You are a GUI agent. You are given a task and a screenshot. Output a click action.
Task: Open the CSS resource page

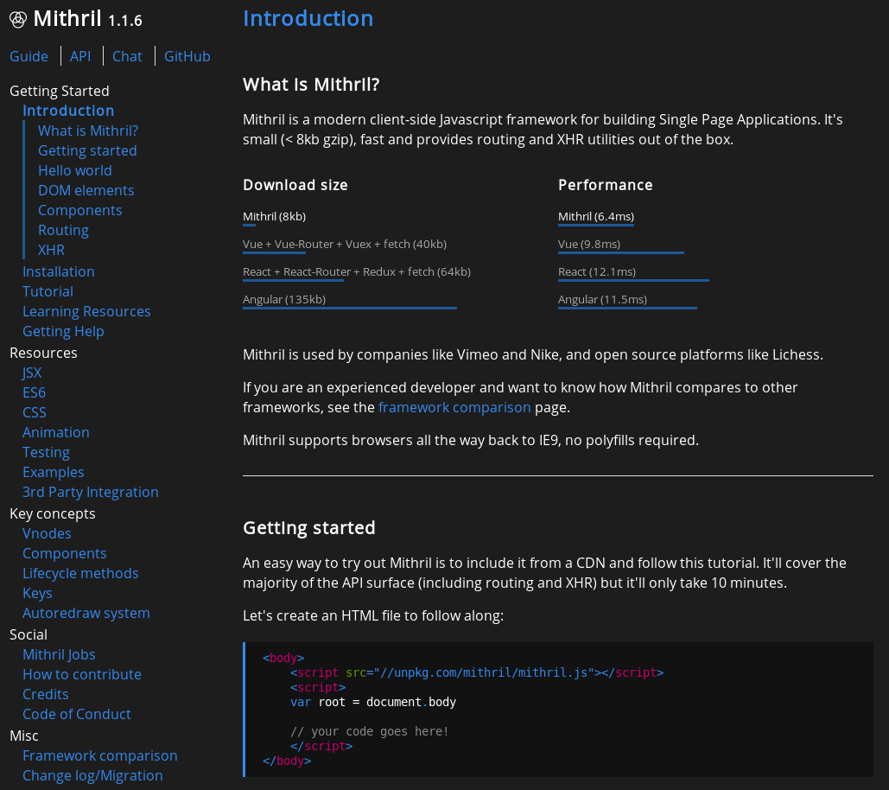tap(34, 412)
